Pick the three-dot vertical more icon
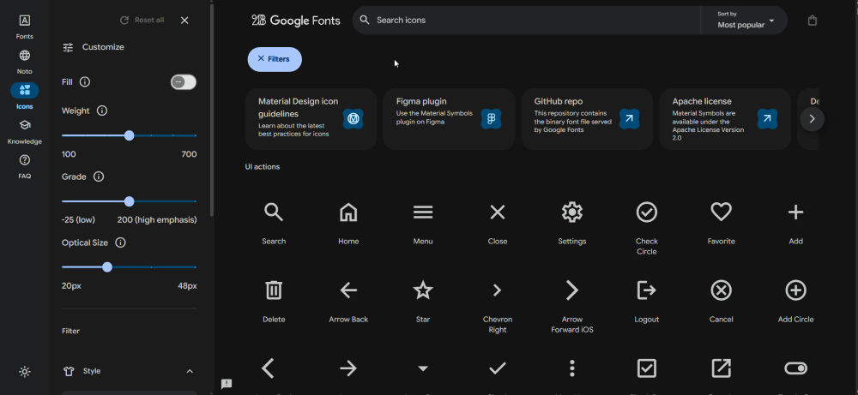858x395 pixels. click(x=571, y=368)
